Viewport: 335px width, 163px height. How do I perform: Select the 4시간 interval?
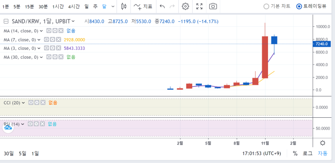74,7
